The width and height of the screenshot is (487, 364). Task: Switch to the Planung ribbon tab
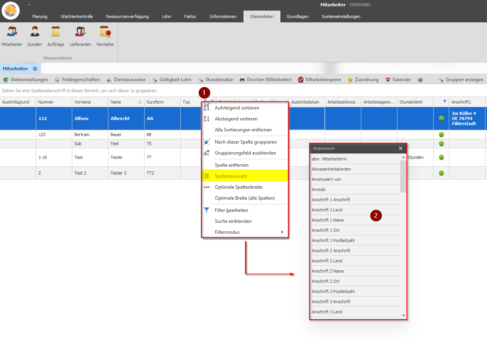(40, 16)
